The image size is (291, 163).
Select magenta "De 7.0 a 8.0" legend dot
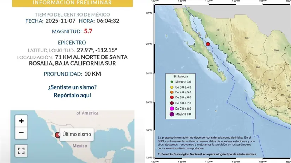(171, 109)
